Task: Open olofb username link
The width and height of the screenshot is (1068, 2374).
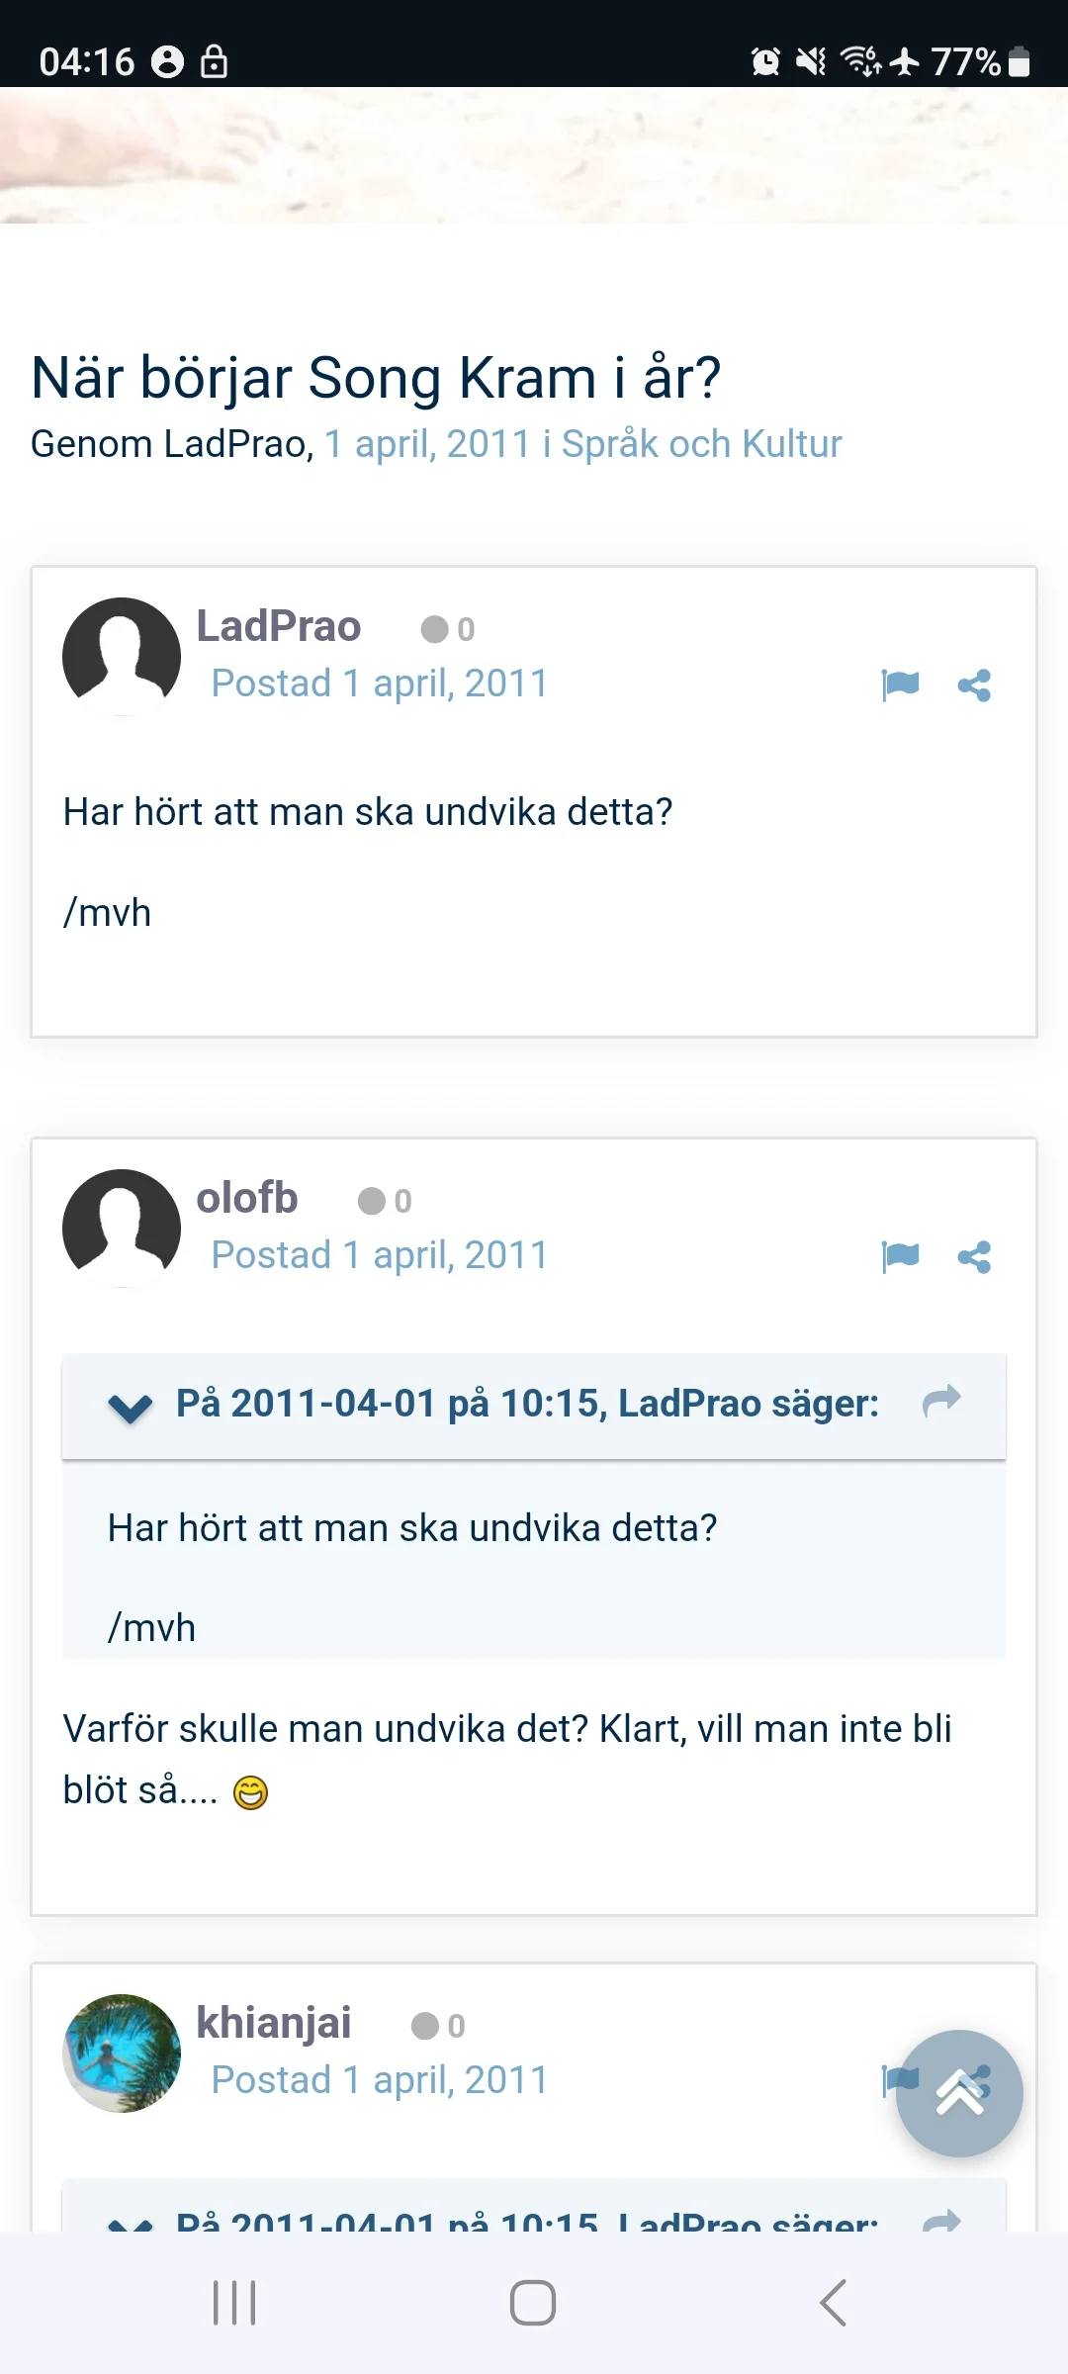Action: point(247,1198)
